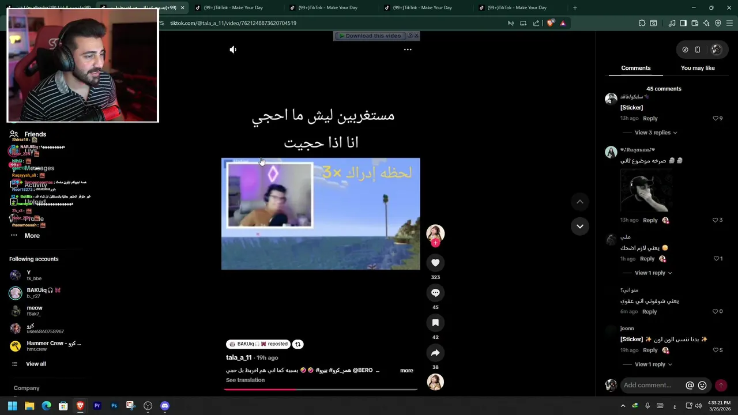Seek on the red video progress bar
The height and width of the screenshot is (415, 738).
321,390
